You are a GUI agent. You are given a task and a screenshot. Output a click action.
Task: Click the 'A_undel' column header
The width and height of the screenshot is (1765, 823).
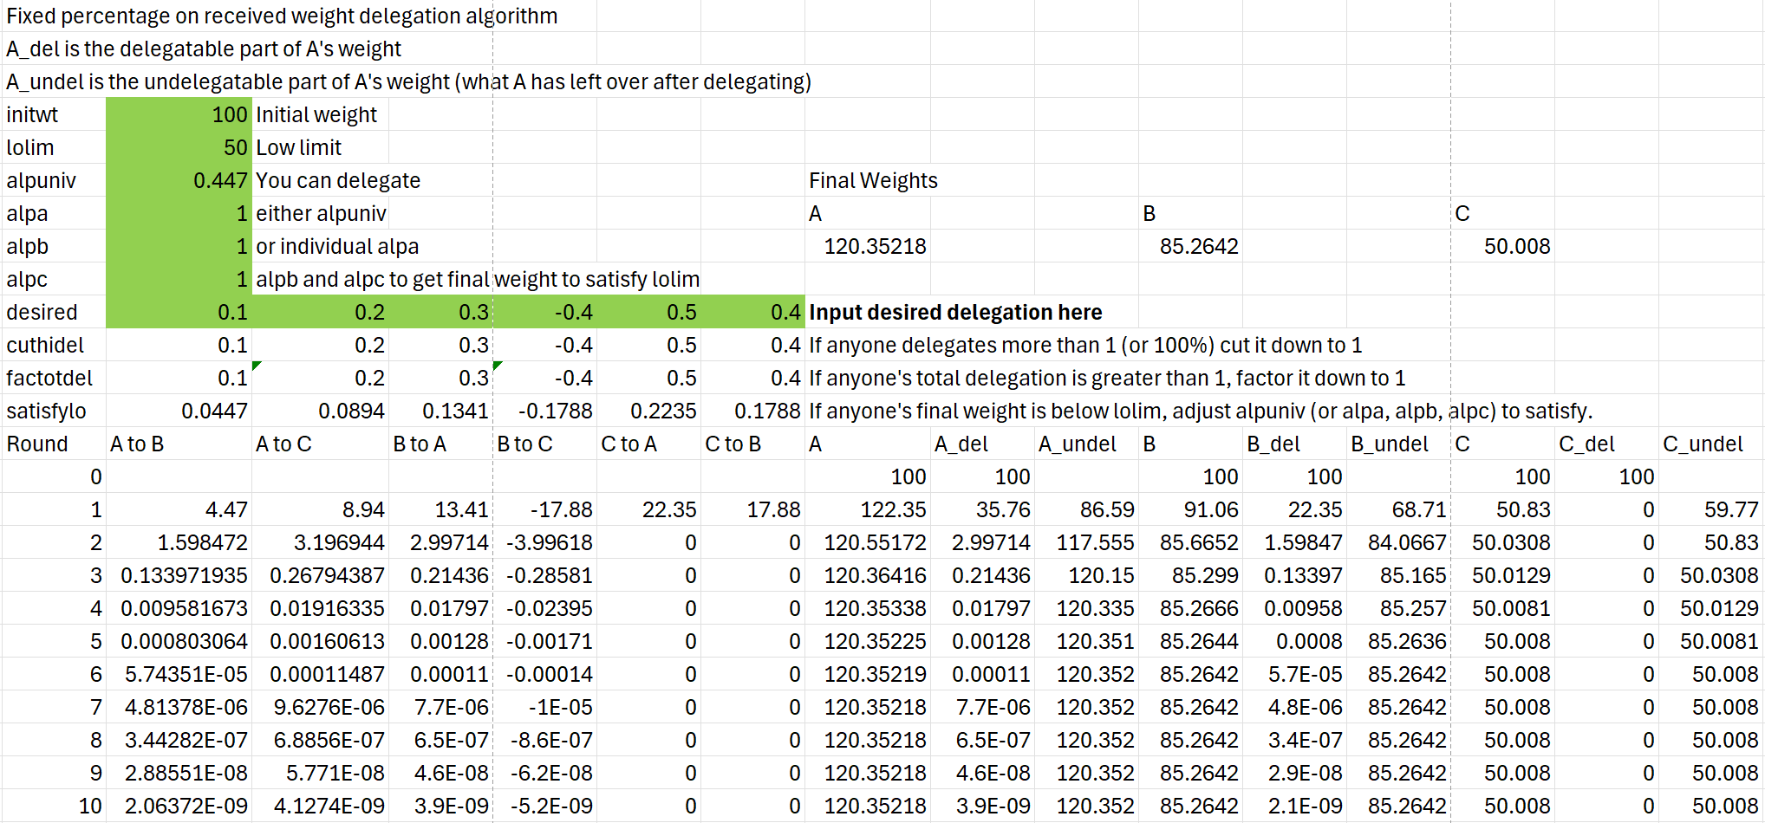[1086, 444]
